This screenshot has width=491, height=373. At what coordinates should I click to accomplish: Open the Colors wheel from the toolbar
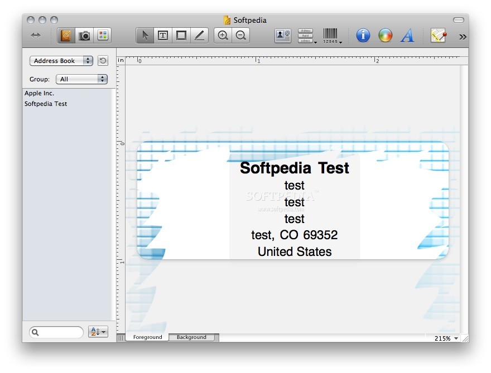tap(384, 35)
